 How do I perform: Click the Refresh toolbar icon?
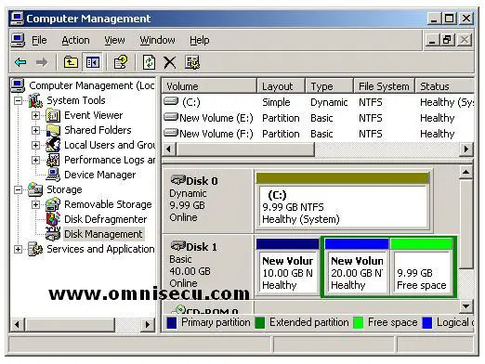click(x=149, y=62)
